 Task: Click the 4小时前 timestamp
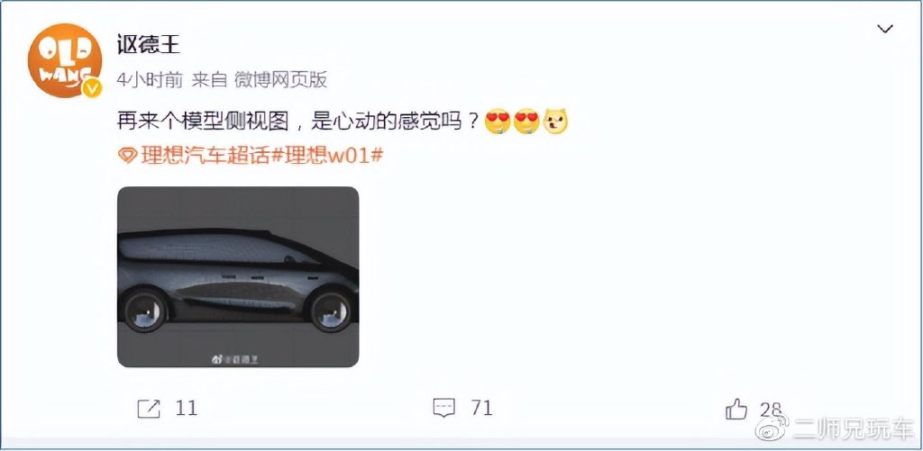coord(150,79)
